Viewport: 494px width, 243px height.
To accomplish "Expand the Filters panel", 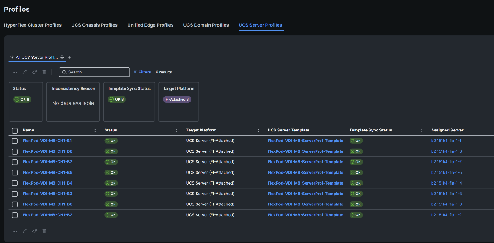I will click(x=142, y=72).
